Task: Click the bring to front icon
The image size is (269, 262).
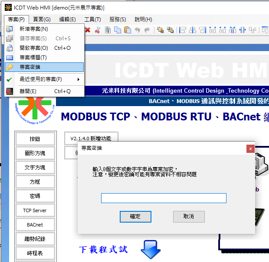Action: (x=160, y=30)
